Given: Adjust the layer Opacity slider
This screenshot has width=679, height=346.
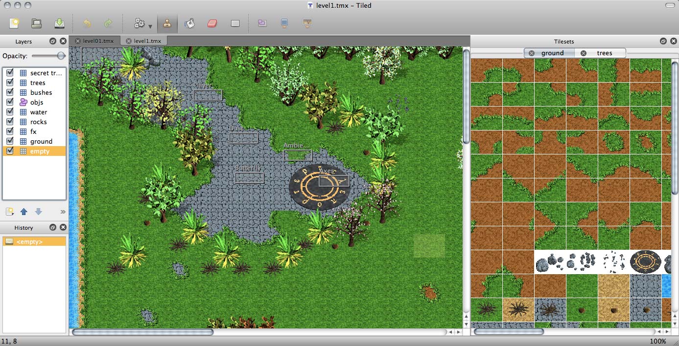Looking at the screenshot, I should point(48,56).
